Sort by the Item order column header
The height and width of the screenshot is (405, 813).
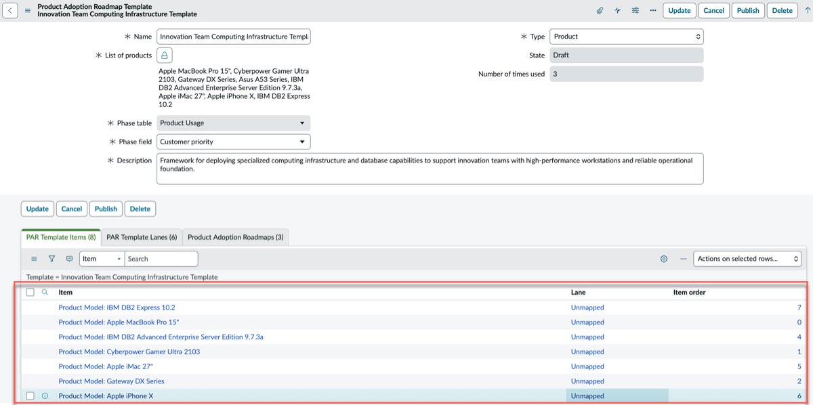[689, 293]
